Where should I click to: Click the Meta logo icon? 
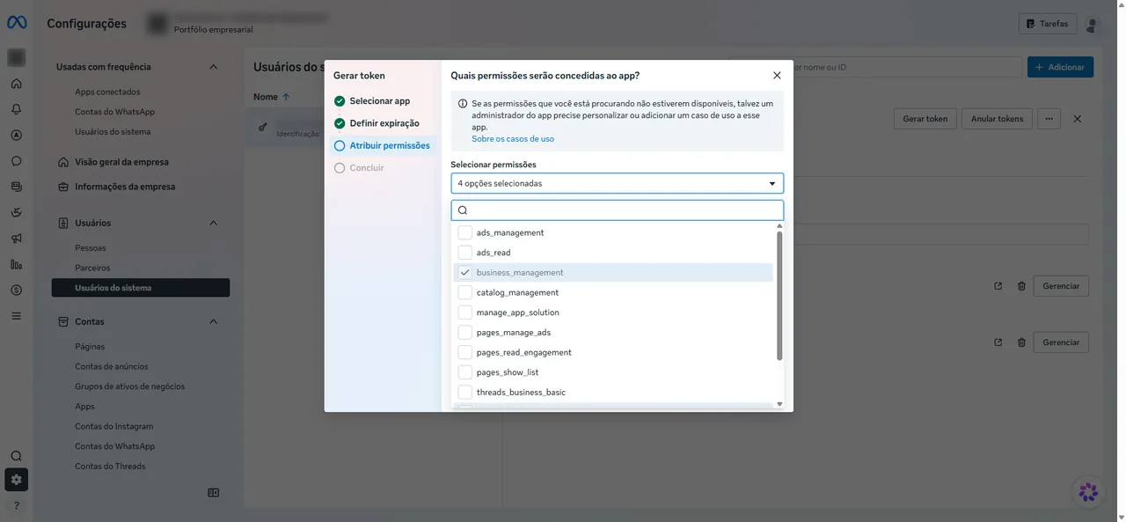click(x=17, y=23)
